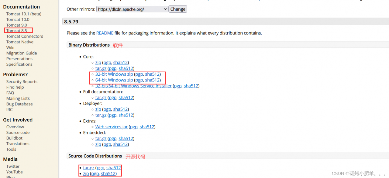389x178 pixels.
Task: Click the Binary Distributions heading
Action: pyautogui.click(x=89, y=45)
